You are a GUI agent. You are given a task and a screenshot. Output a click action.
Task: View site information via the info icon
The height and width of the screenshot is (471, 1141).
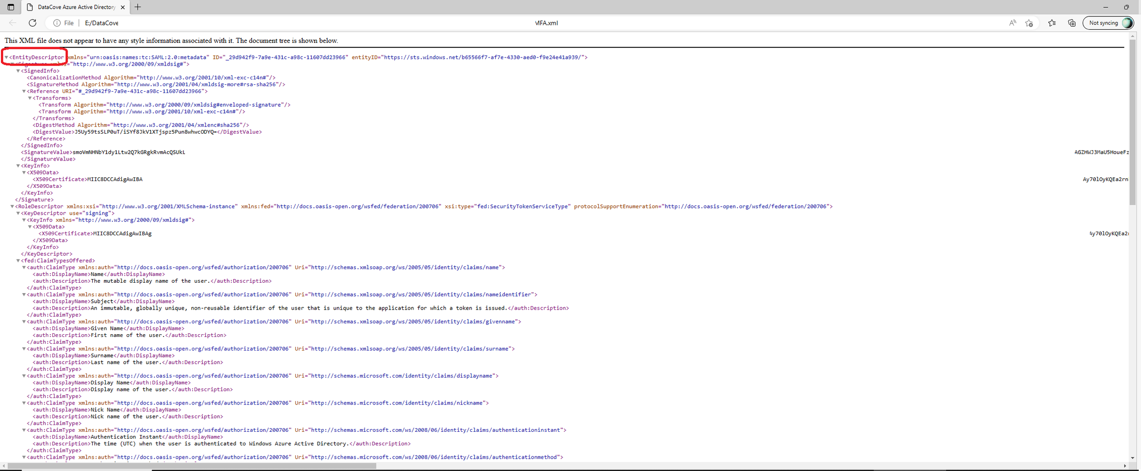pos(57,23)
